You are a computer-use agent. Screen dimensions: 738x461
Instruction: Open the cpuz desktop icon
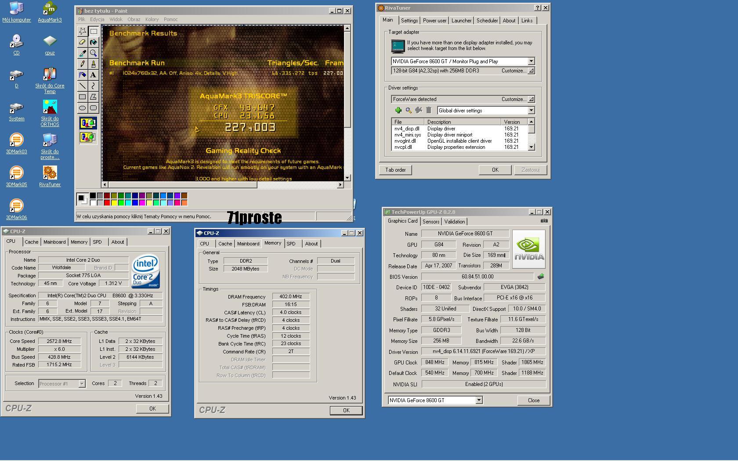click(x=50, y=45)
